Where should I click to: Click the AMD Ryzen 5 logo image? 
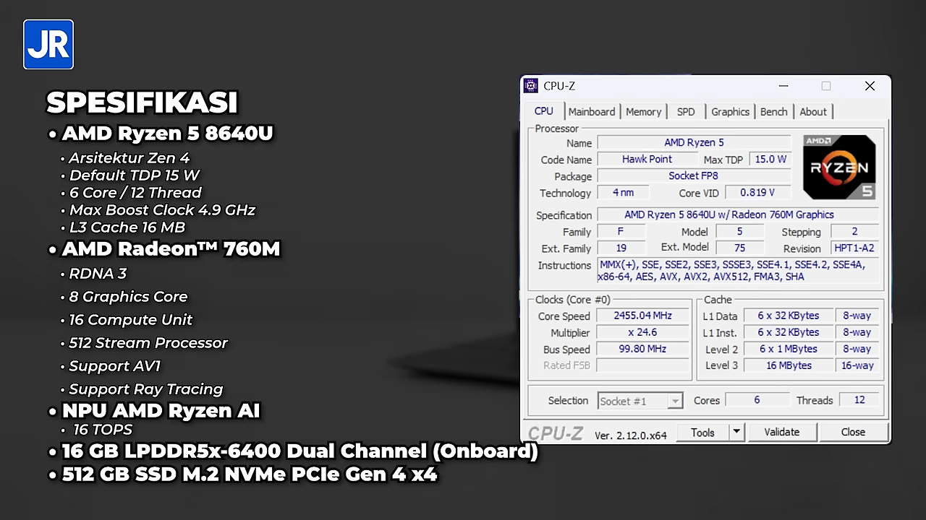pos(838,166)
